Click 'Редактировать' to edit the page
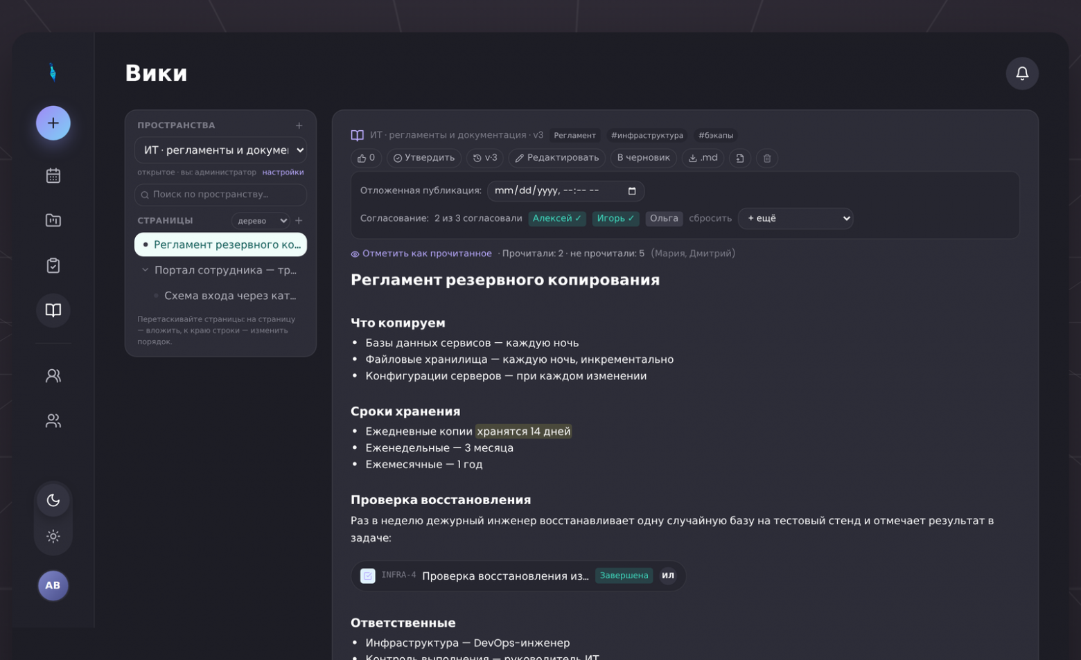Viewport: 1081px width, 660px height. click(557, 158)
